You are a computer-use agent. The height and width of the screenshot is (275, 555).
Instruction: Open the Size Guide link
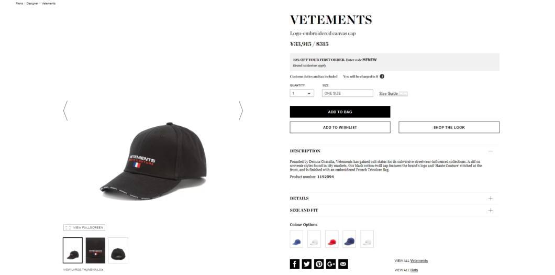click(x=389, y=94)
